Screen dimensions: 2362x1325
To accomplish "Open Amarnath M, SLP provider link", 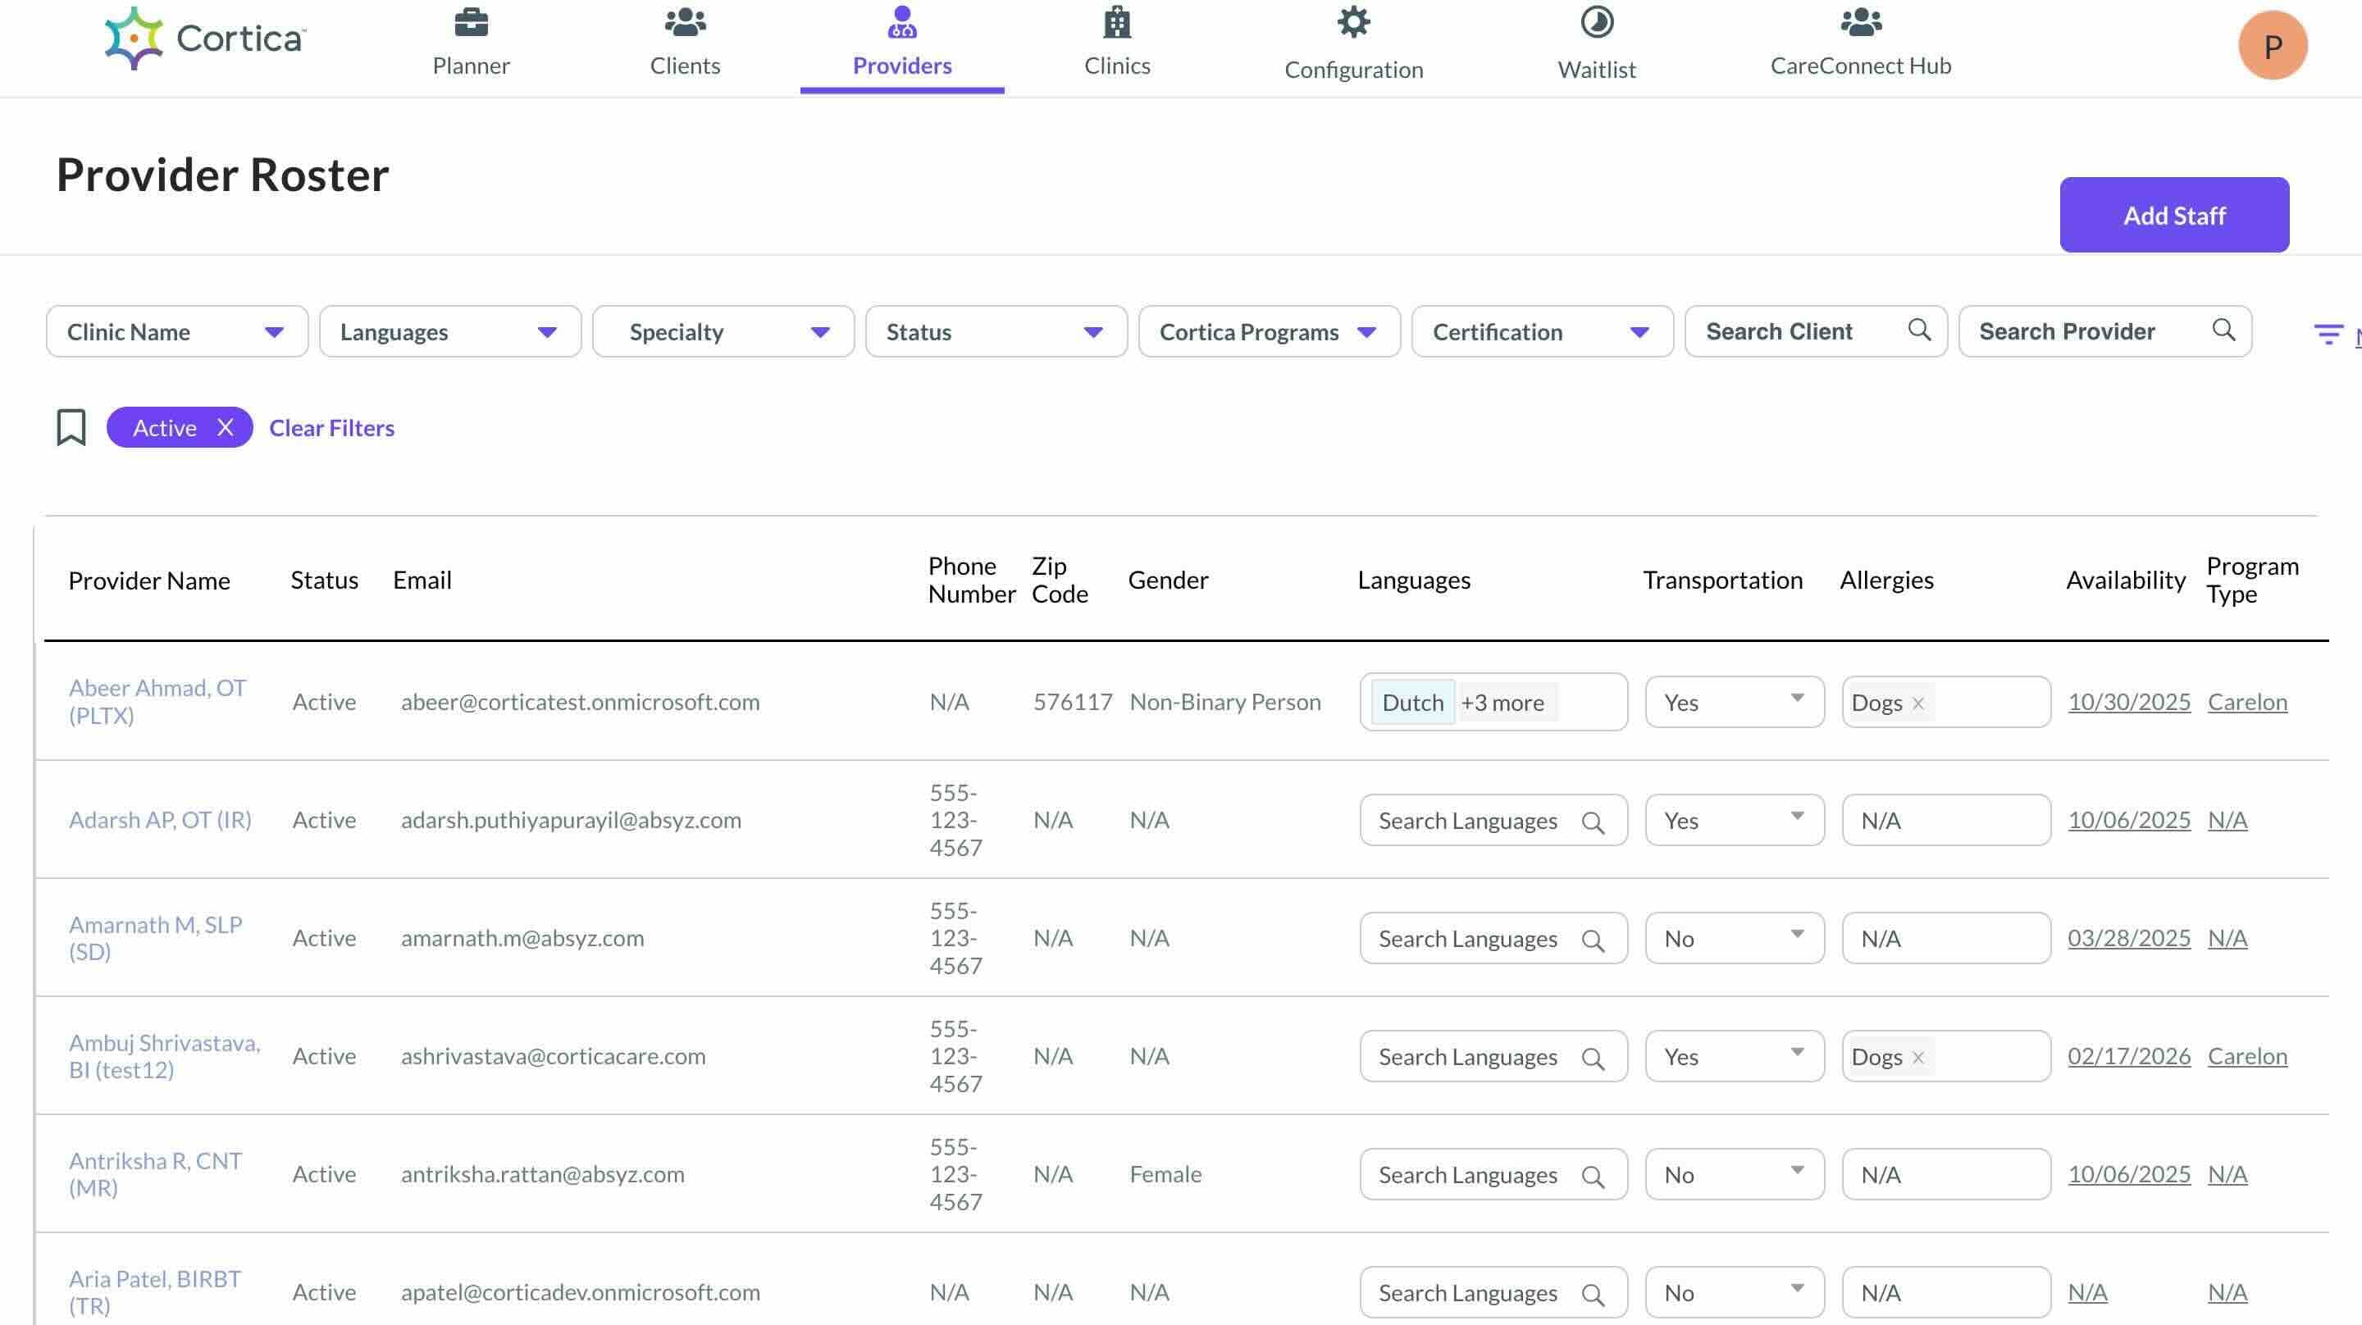I will [x=156, y=938].
